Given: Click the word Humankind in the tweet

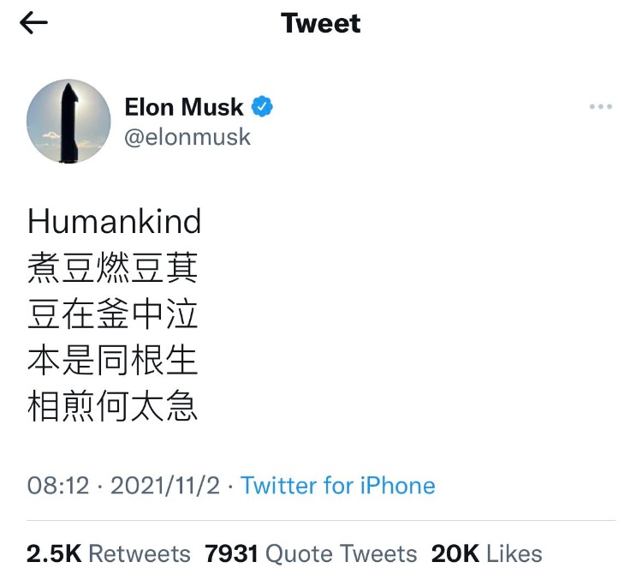Looking at the screenshot, I should (x=114, y=222).
